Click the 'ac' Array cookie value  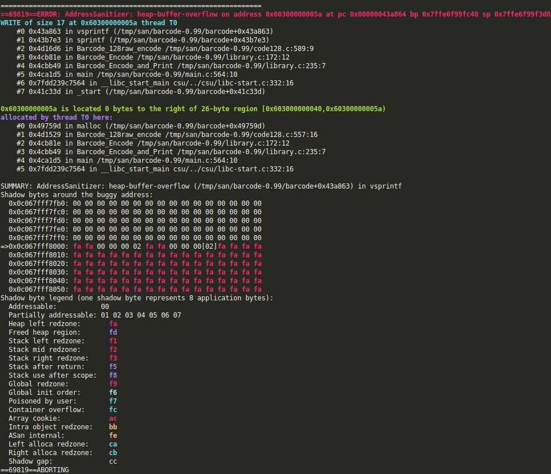(113, 418)
